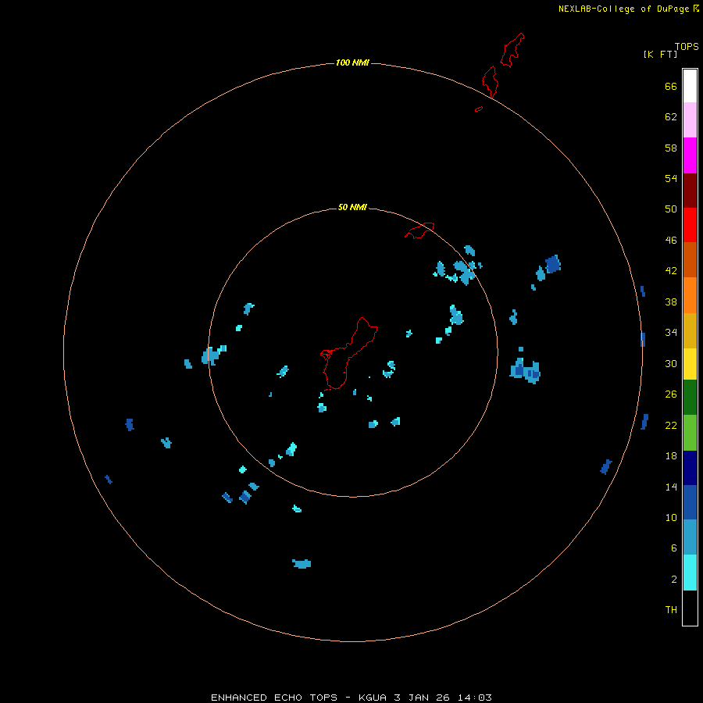Click the TH threshold label
The image size is (703, 703).
(671, 610)
